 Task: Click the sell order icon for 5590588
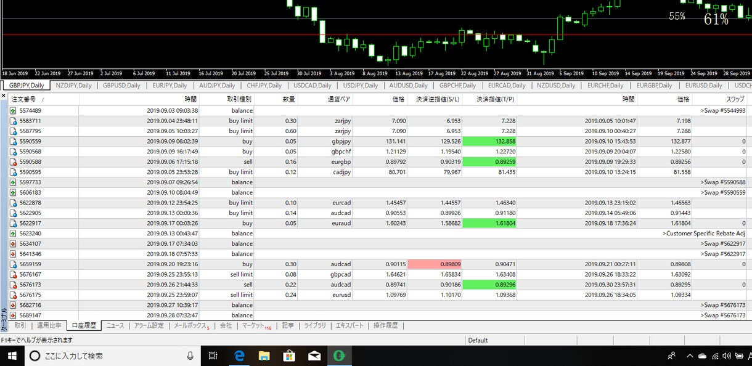point(14,161)
